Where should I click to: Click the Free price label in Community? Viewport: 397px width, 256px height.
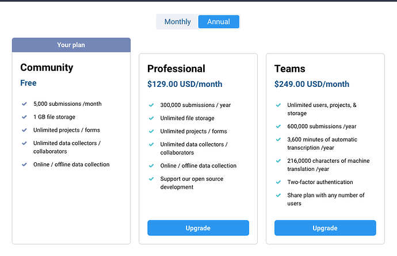[x=28, y=83]
